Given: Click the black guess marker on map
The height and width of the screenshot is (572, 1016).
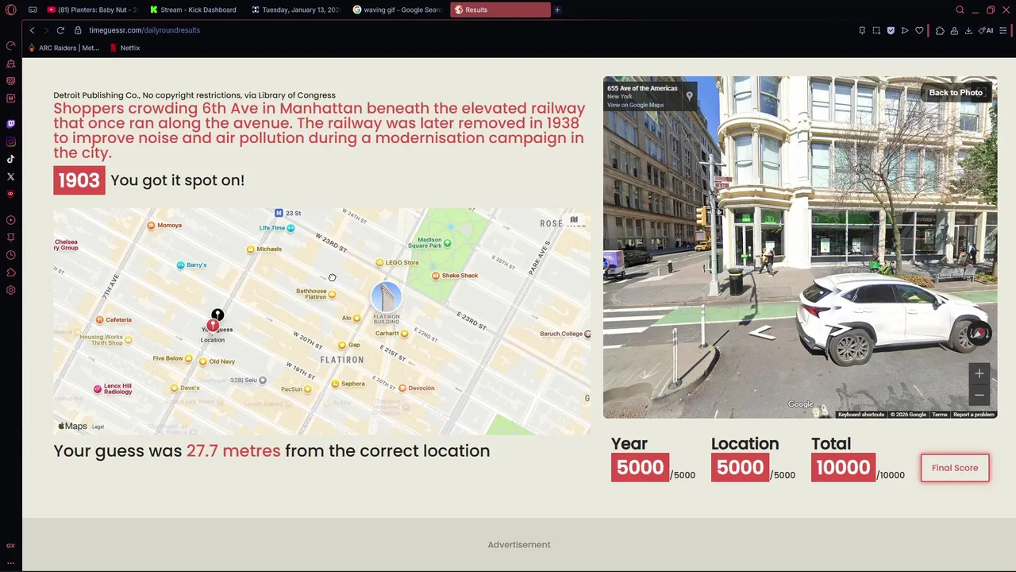Looking at the screenshot, I should [x=217, y=315].
